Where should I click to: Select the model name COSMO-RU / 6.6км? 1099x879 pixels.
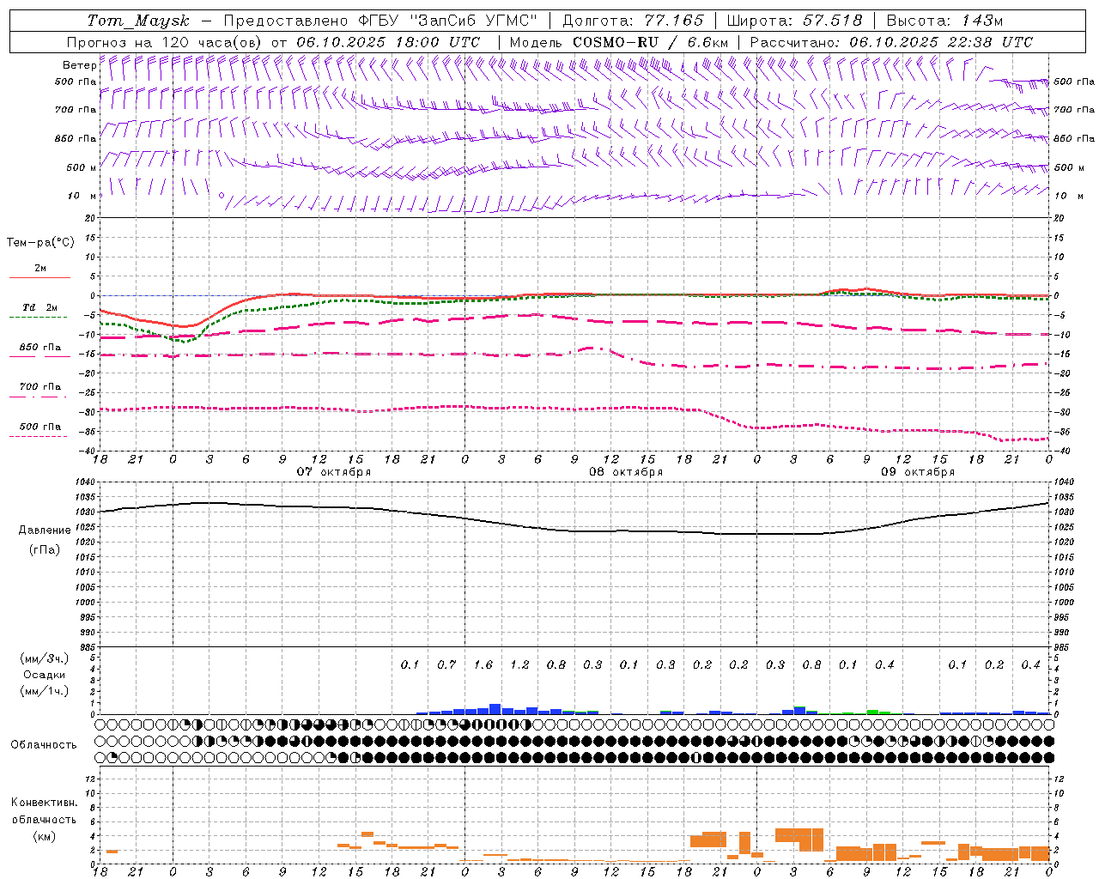(x=650, y=42)
